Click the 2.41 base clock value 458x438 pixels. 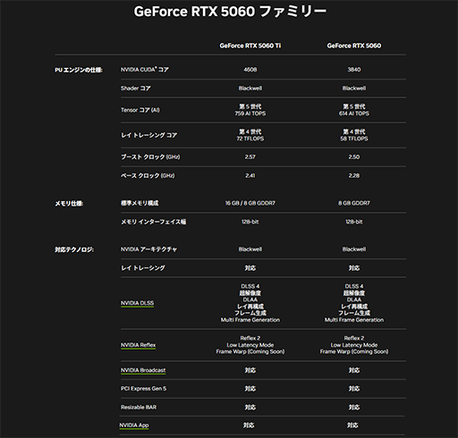pyautogui.click(x=250, y=175)
